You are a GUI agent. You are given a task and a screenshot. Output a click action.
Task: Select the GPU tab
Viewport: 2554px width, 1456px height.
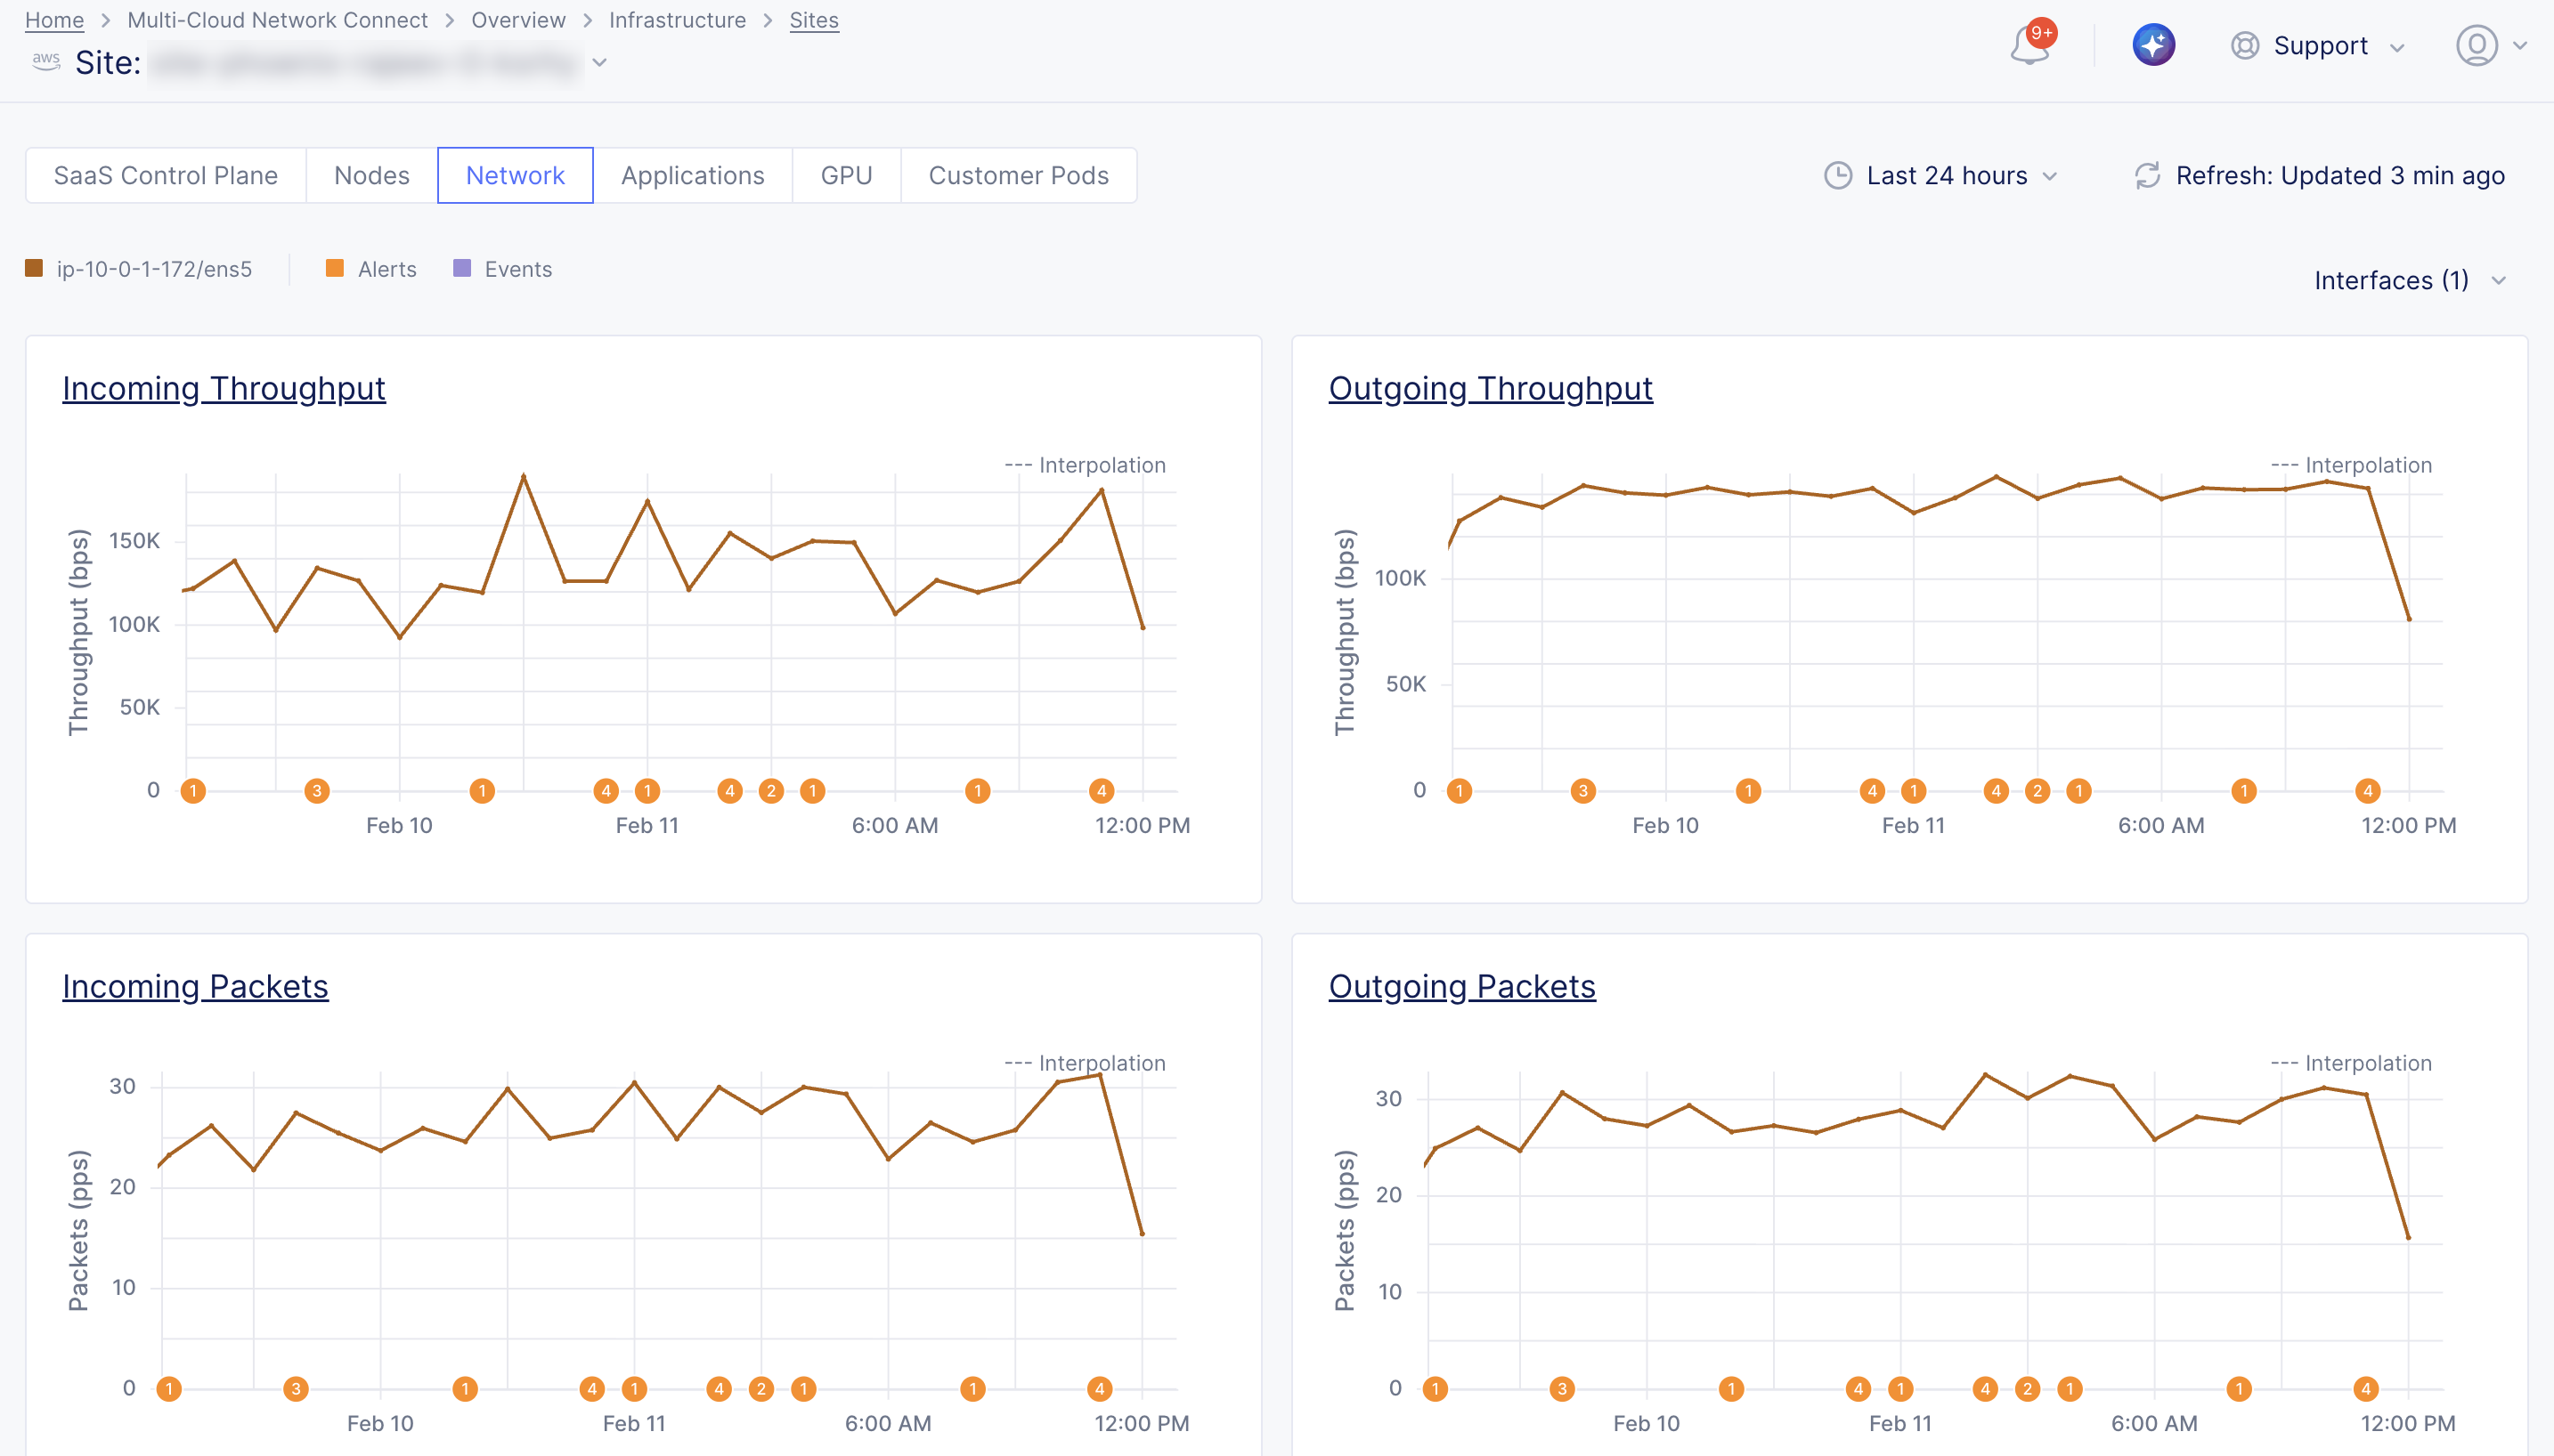tap(845, 175)
